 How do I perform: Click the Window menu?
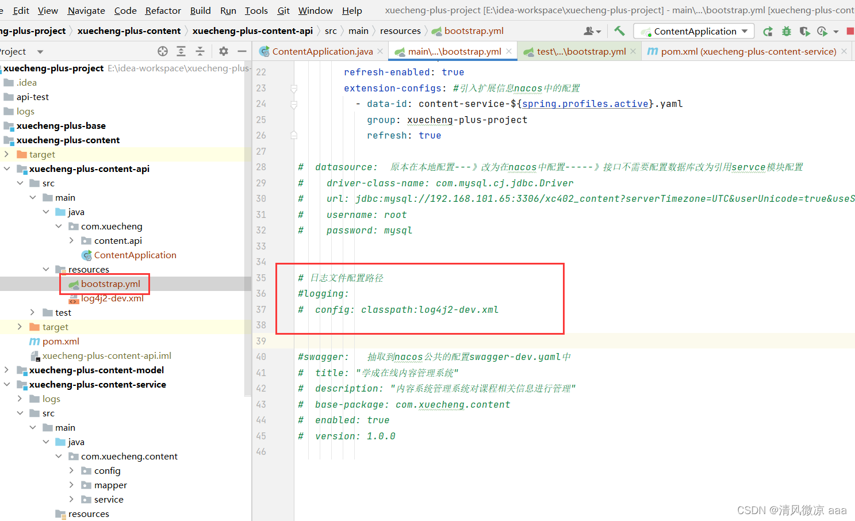315,10
